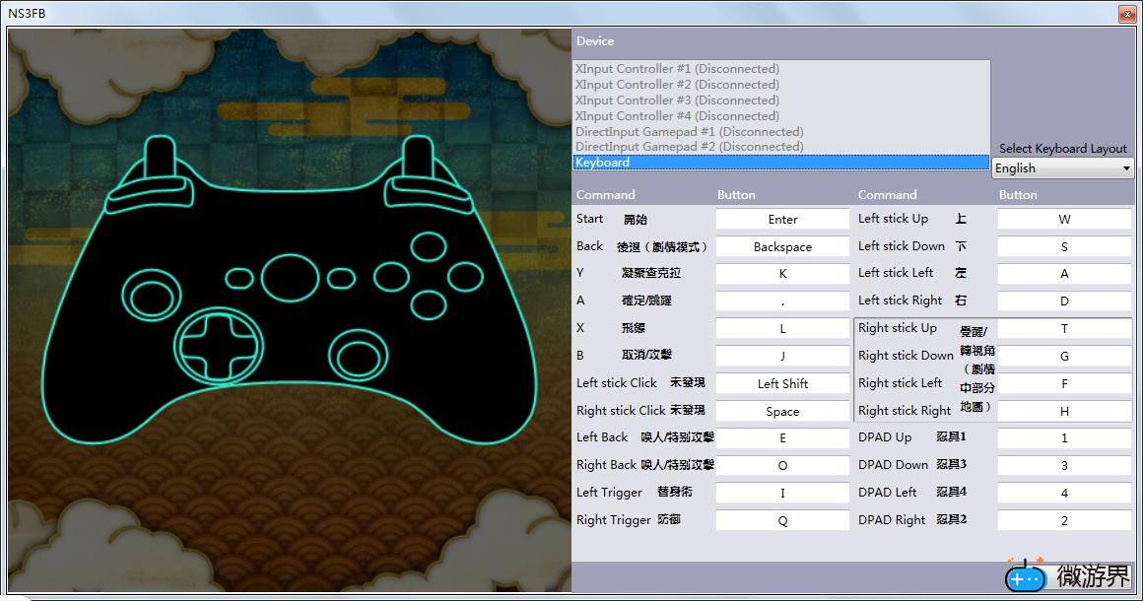Click the NS3FB window title text
This screenshot has width=1143, height=601.
(27, 13)
